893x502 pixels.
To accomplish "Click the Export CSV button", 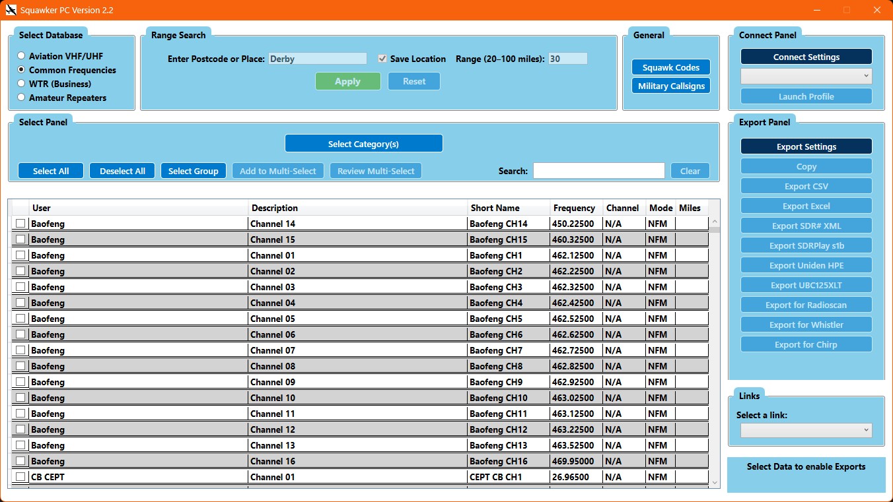I will point(806,186).
